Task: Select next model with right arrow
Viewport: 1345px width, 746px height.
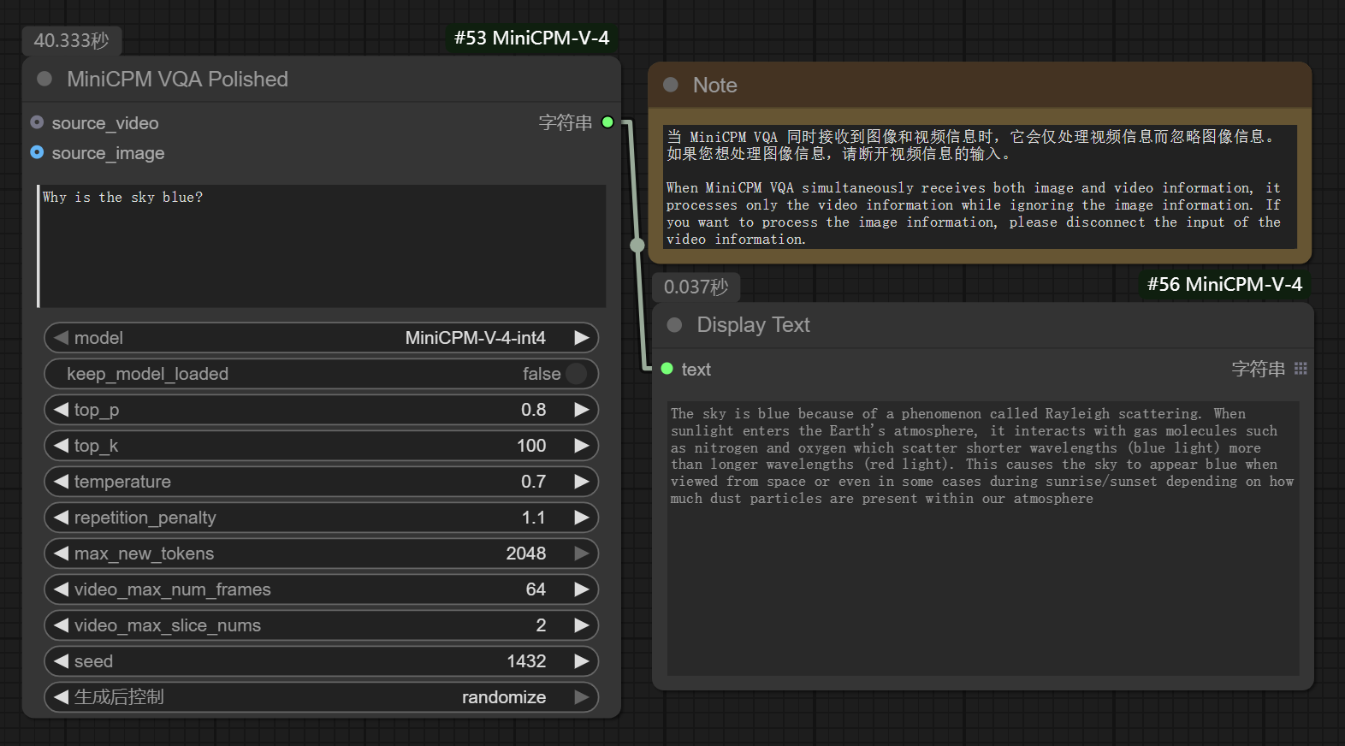Action: tap(582, 338)
